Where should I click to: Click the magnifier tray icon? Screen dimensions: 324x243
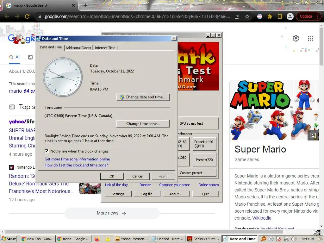click(x=264, y=239)
